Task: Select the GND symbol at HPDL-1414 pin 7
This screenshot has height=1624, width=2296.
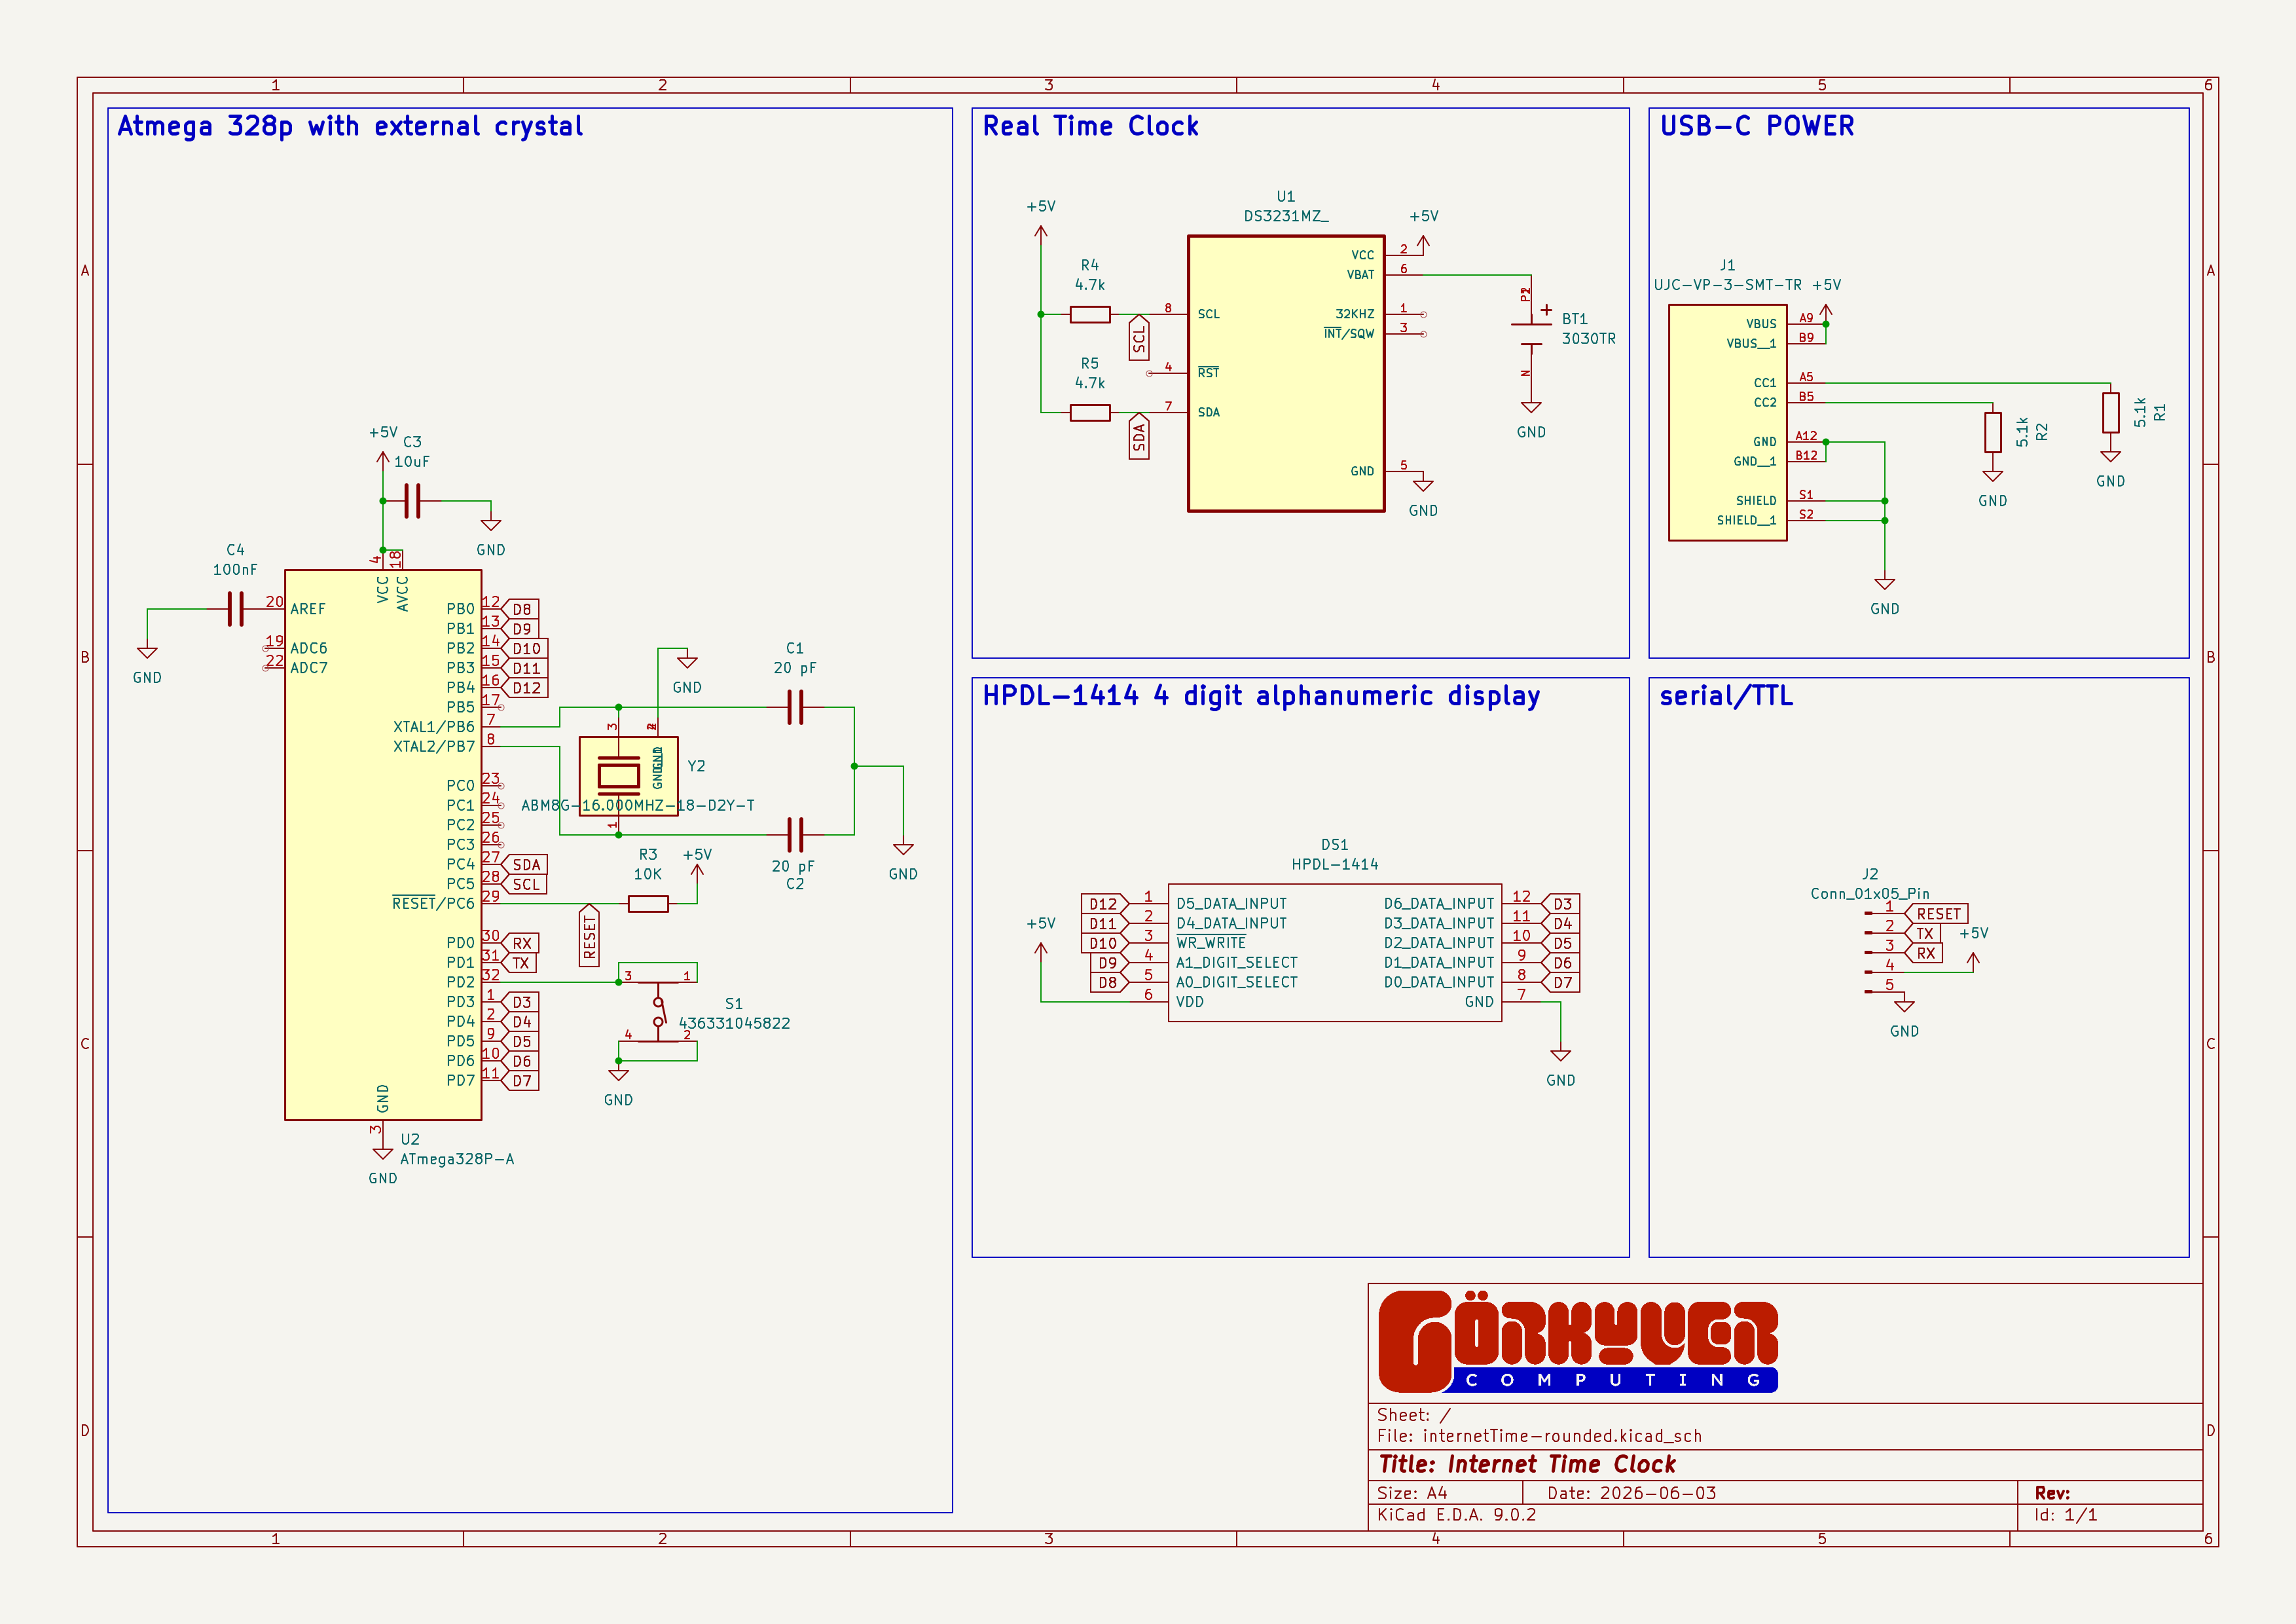Action: click(x=1561, y=1055)
